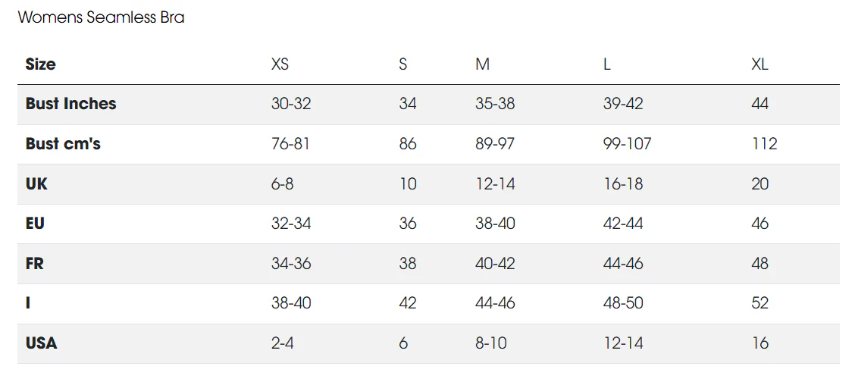
Task: Click the 38-40 Italian size cell
Action: (291, 303)
